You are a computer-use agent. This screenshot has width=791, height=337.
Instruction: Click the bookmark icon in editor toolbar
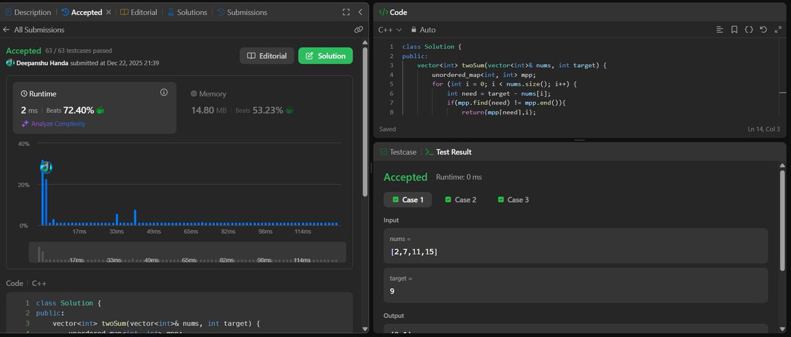click(734, 30)
